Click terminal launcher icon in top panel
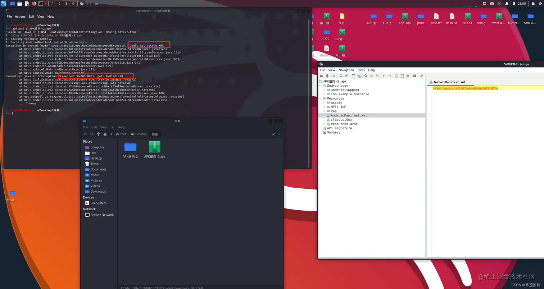 pos(41,4)
